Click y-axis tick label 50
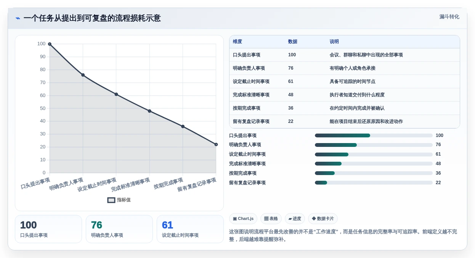 42,108
